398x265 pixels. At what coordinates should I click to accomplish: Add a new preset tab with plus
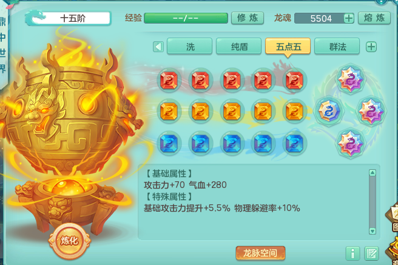coord(371,47)
